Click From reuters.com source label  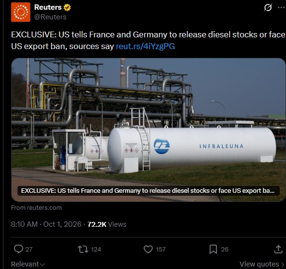click(36, 208)
